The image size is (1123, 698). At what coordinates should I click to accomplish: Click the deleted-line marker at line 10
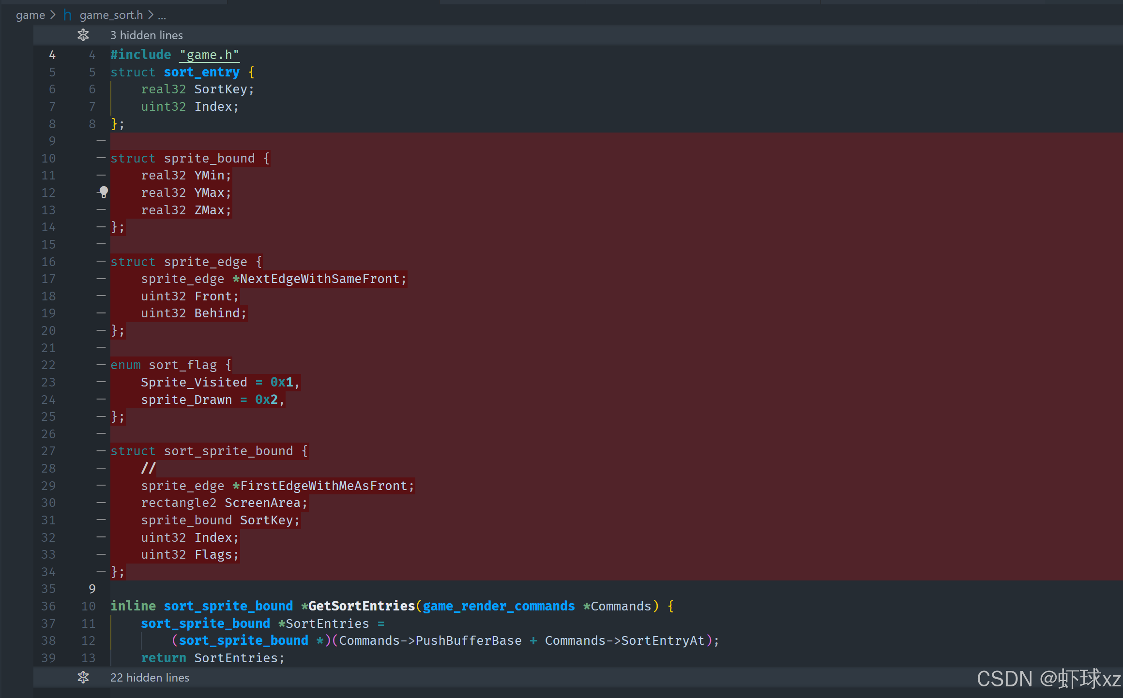[x=101, y=158]
